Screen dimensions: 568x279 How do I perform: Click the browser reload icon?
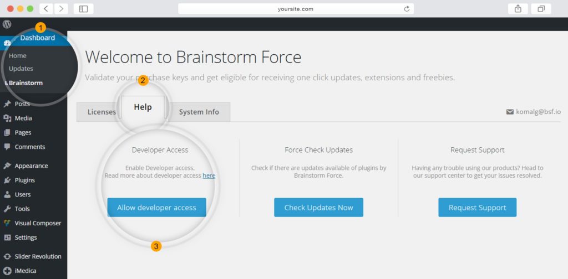coord(407,9)
